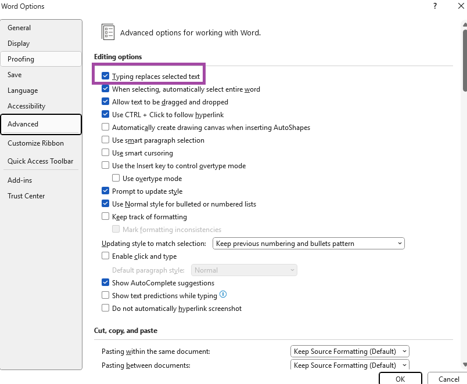The image size is (467, 384).
Task: Toggle Allow text to be dragged and dropped
Action: click(106, 102)
